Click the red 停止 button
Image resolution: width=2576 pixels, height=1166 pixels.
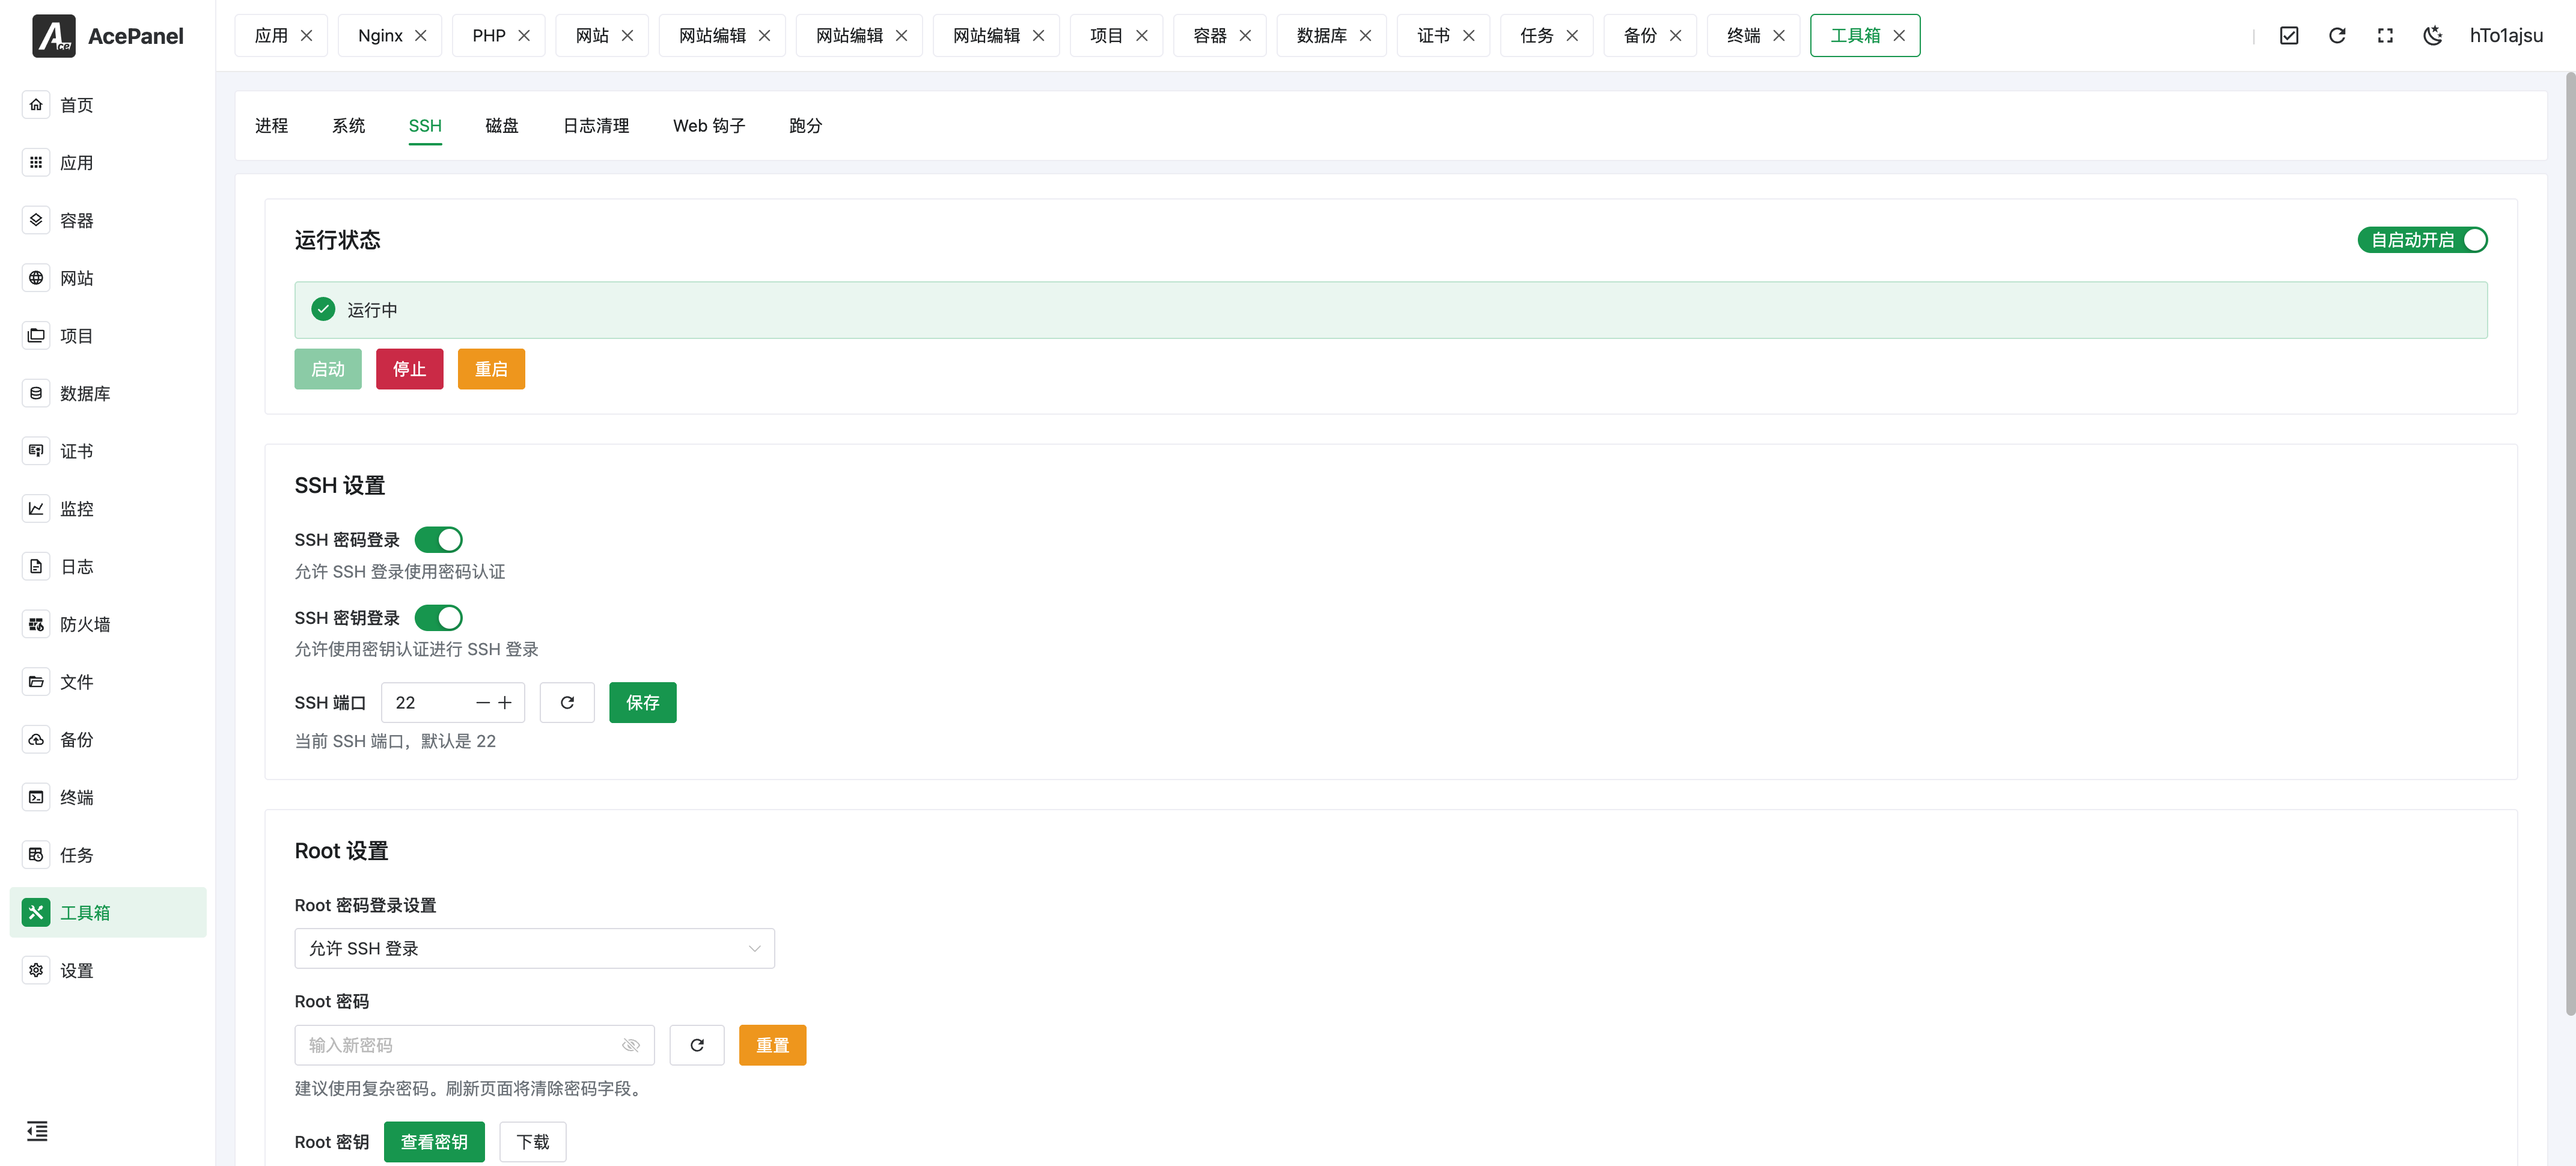409,369
